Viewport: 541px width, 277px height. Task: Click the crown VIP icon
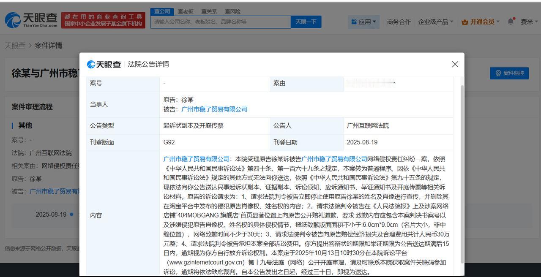(x=465, y=22)
